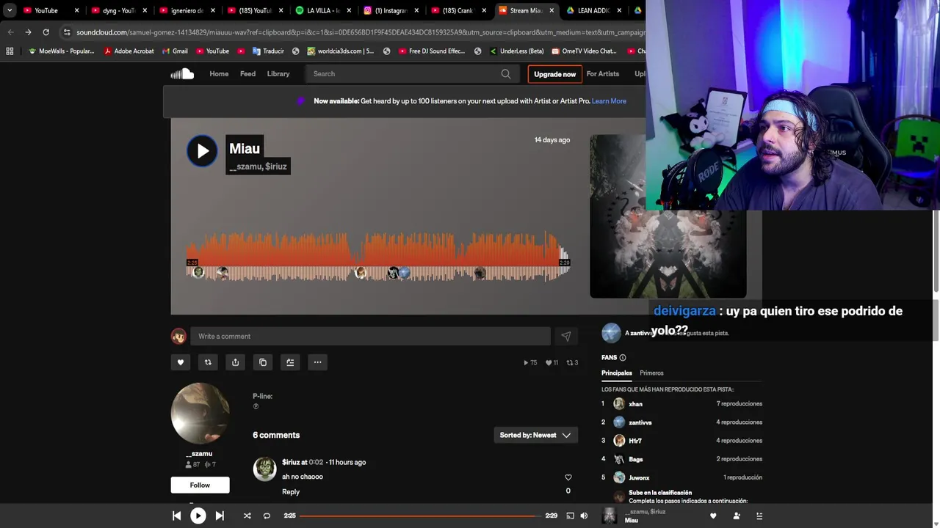Image resolution: width=940 pixels, height=528 pixels.
Task: Click the FANS info icon
Action: coord(623,358)
